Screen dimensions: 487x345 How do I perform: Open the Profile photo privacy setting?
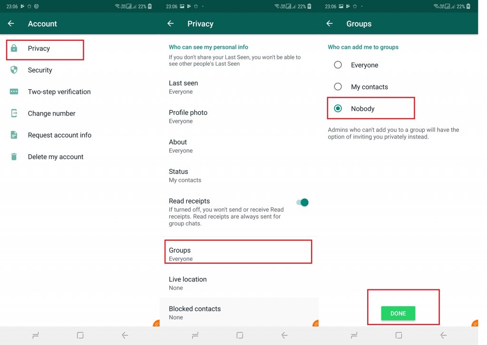188,116
